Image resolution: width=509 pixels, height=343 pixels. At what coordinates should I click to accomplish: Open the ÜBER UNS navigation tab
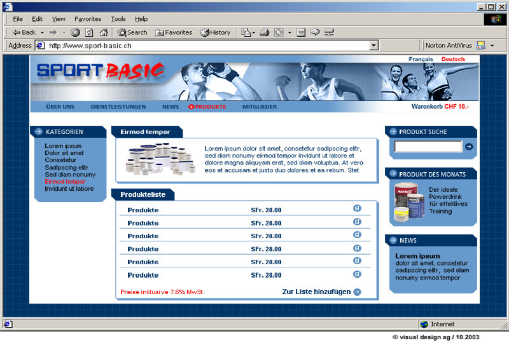point(60,107)
